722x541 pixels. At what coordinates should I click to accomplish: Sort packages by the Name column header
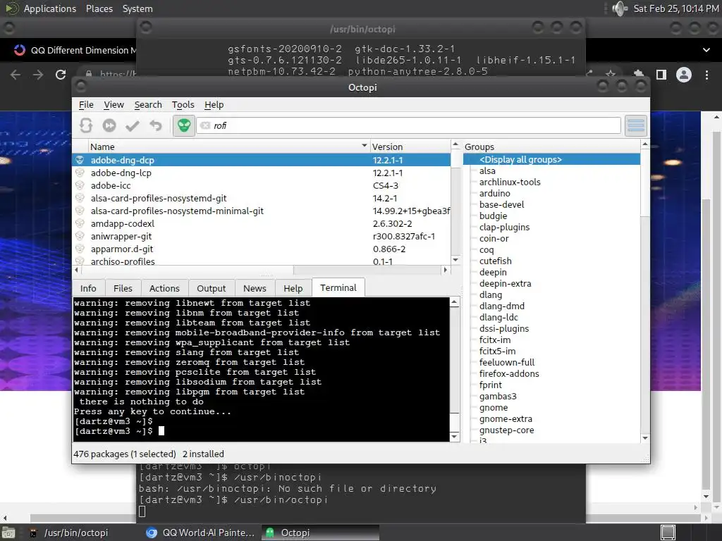(x=228, y=147)
